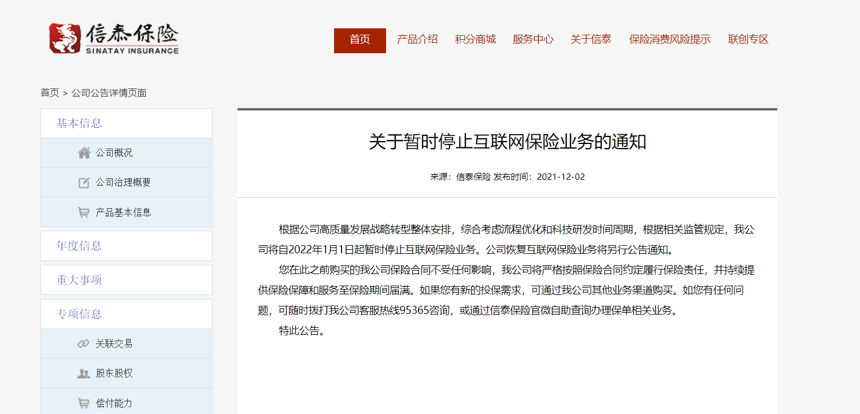Click the cart icon beside 偿付能力

pos(84,403)
